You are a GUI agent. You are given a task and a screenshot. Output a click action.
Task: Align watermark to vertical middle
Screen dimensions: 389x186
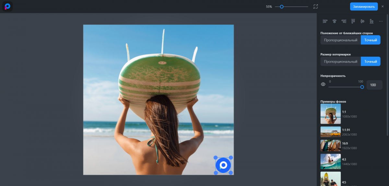pyautogui.click(x=362, y=21)
